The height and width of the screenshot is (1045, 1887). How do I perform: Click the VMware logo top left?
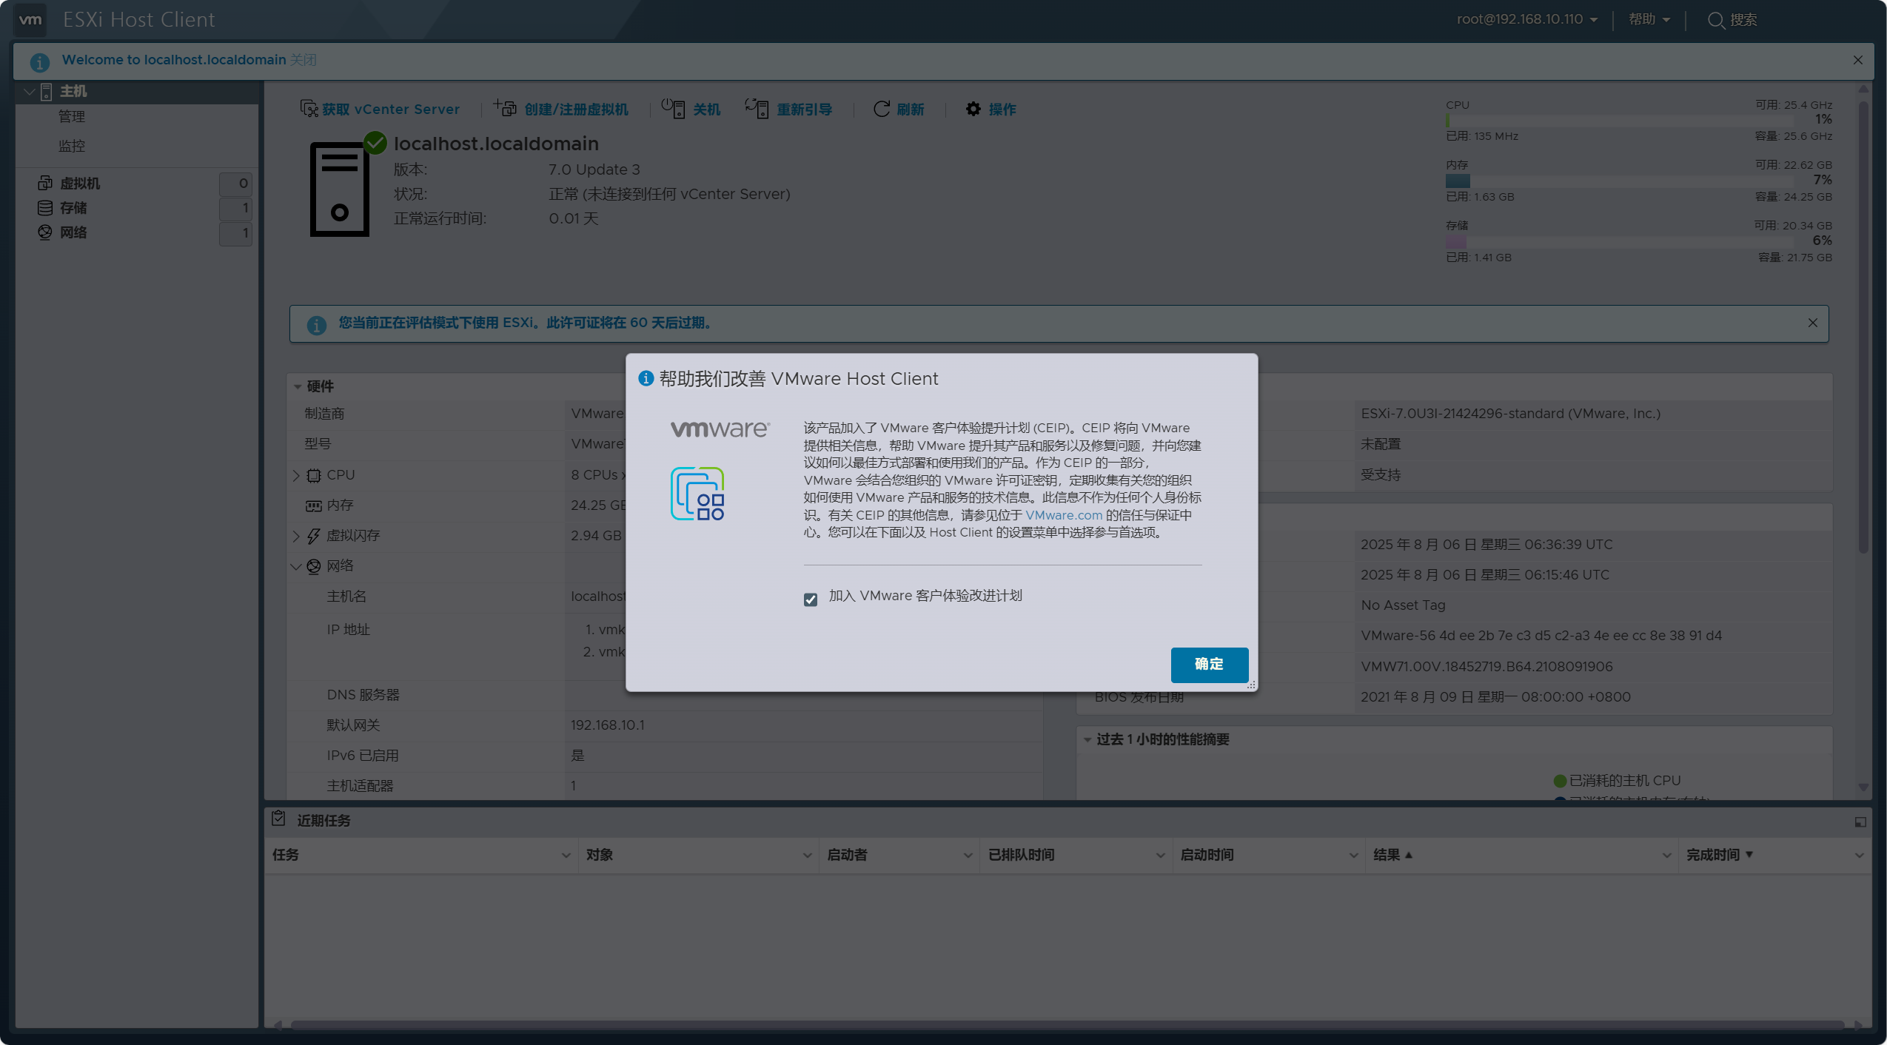pyautogui.click(x=30, y=20)
